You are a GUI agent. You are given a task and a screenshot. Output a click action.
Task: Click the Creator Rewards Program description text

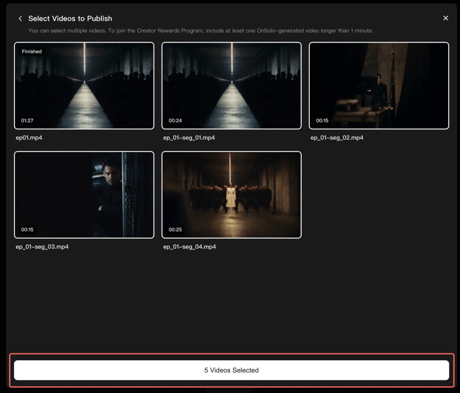click(201, 31)
